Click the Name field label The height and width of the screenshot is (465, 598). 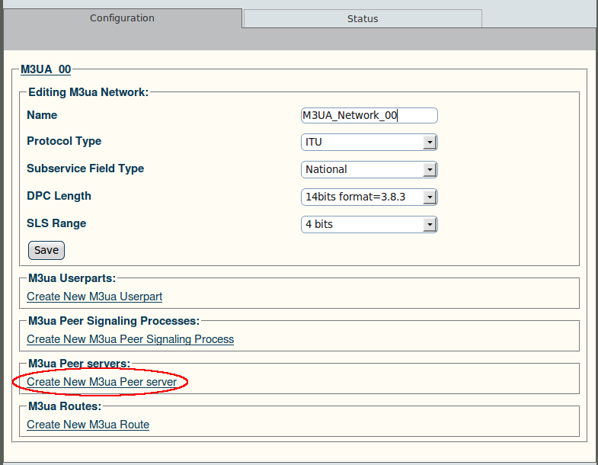[x=42, y=115]
